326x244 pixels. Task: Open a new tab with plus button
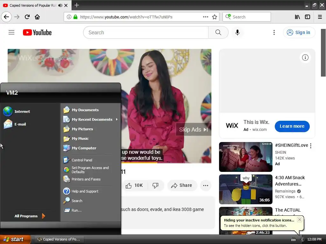click(x=76, y=5)
